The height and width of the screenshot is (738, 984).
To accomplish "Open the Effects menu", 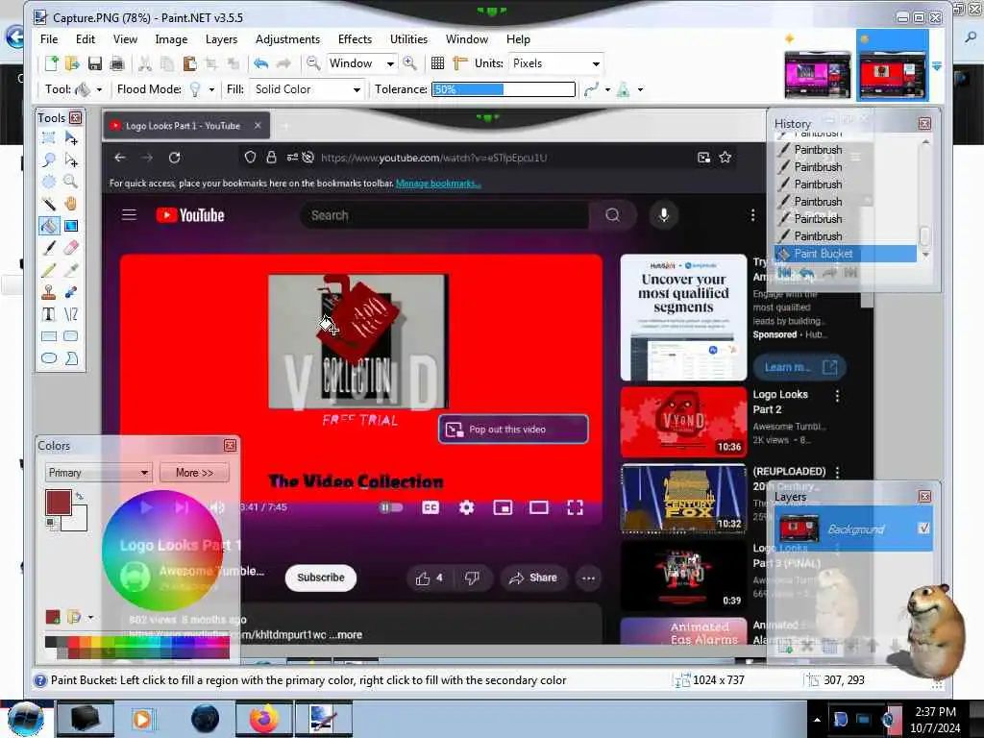I will [x=355, y=38].
